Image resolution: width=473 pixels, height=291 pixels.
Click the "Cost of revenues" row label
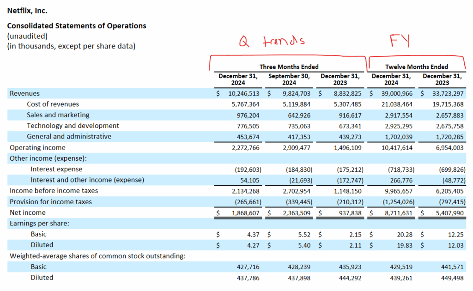(53, 104)
